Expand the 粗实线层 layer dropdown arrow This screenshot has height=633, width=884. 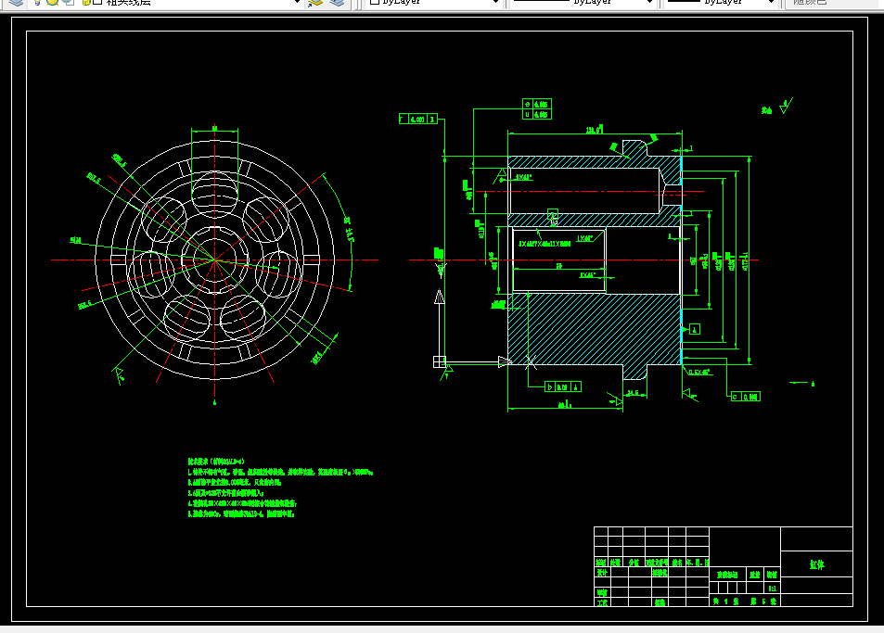[297, 2]
